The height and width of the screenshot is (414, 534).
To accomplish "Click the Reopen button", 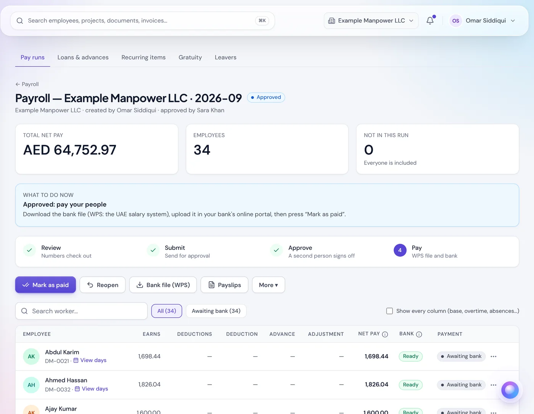I will (103, 285).
